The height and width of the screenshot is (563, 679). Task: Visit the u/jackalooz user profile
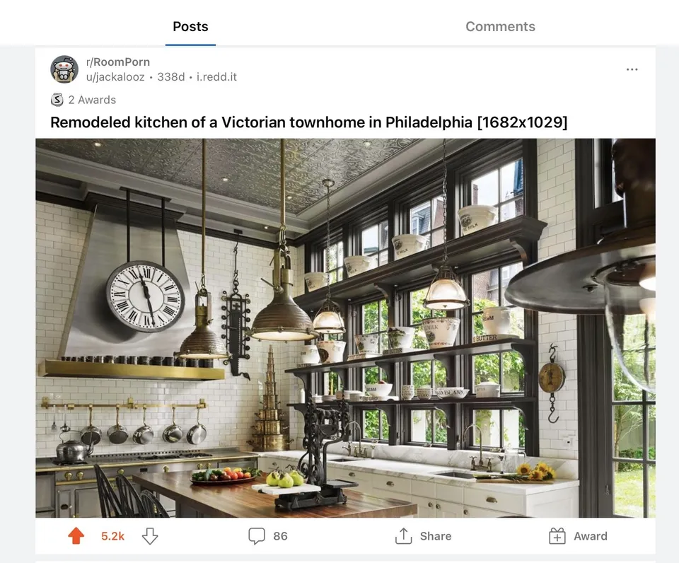pyautogui.click(x=115, y=76)
